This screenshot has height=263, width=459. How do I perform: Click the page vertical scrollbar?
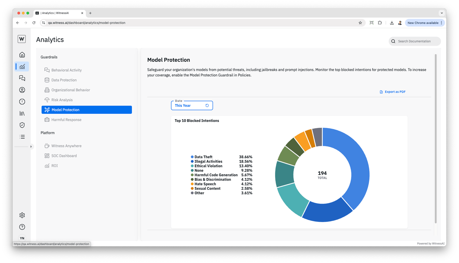point(436,139)
